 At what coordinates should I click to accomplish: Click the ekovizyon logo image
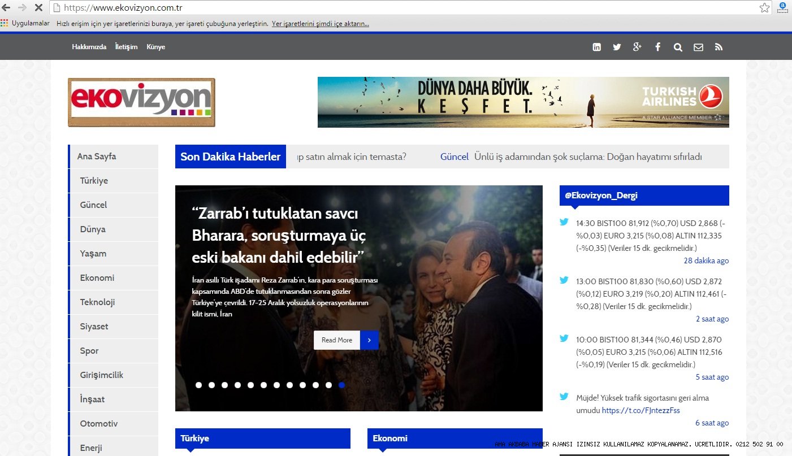[141, 102]
